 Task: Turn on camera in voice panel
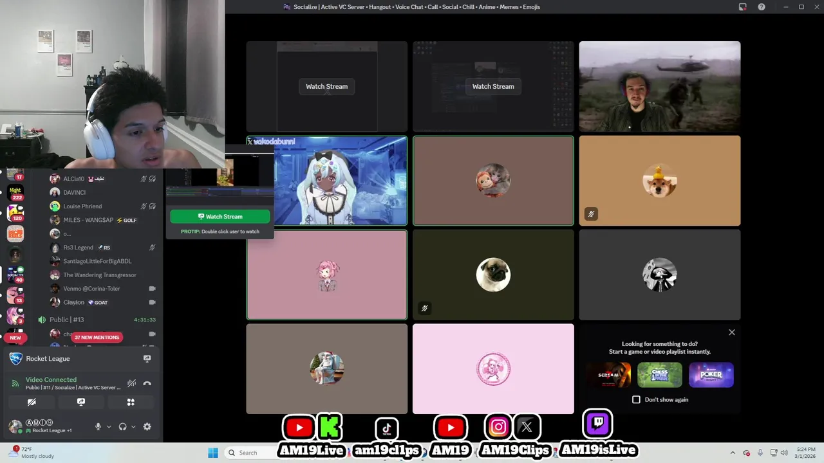tap(32, 402)
